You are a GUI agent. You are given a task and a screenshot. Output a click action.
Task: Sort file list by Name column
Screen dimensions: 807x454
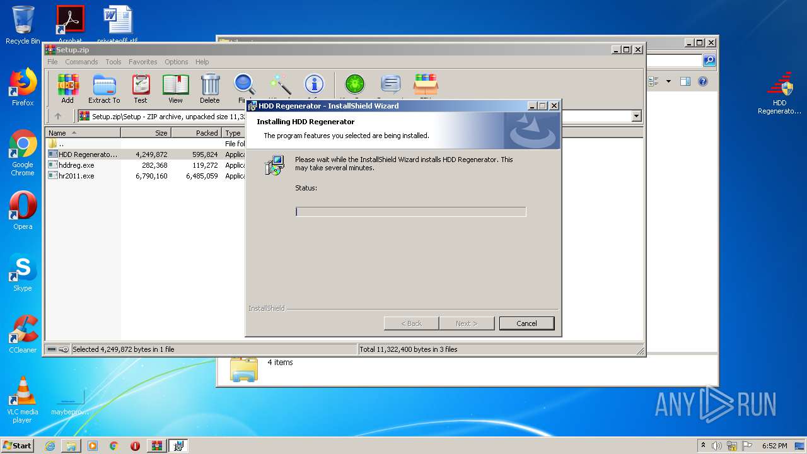[83, 133]
